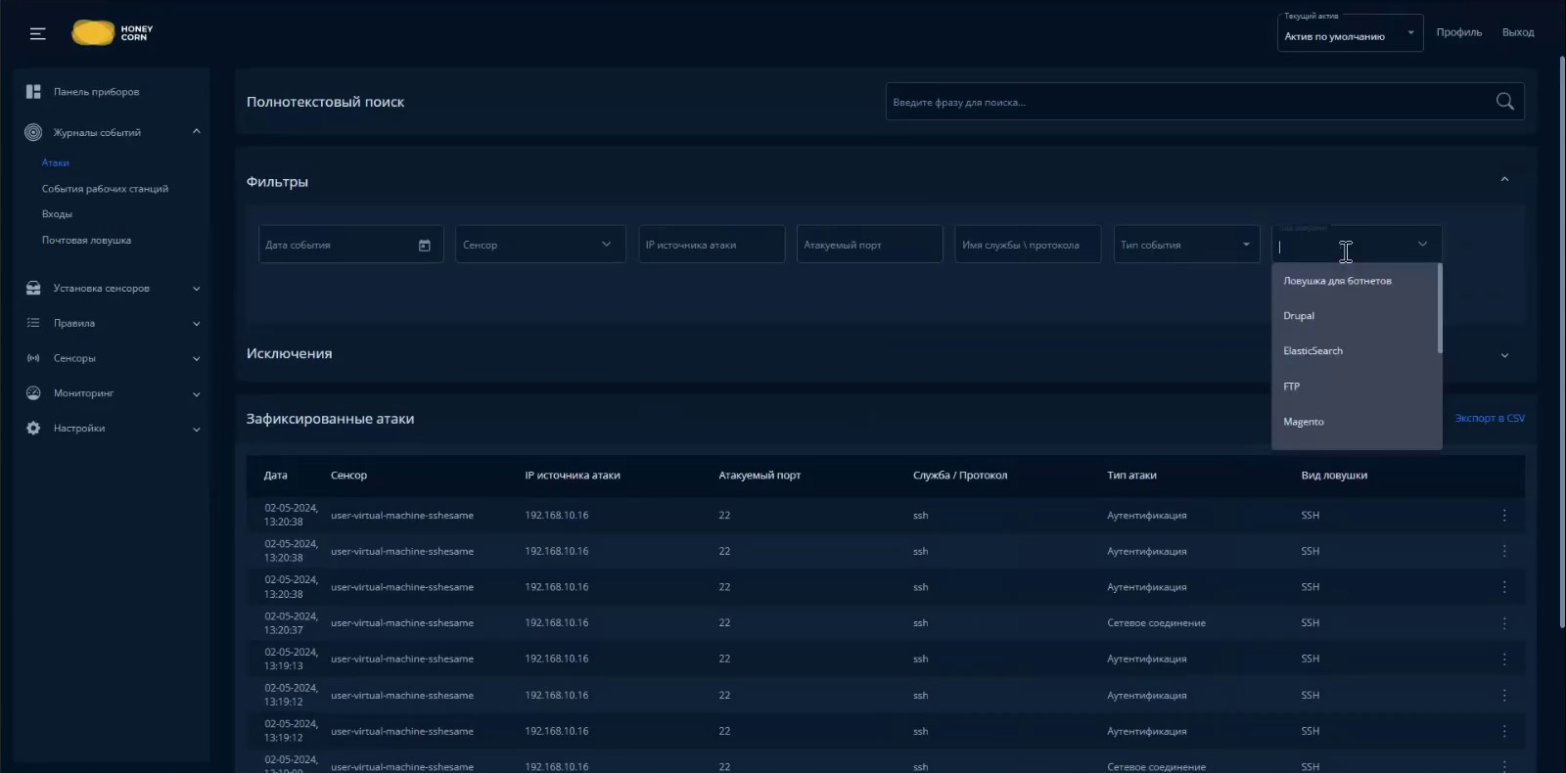This screenshot has width=1566, height=773.
Task: Go to Панель приборов
Action: 96,92
